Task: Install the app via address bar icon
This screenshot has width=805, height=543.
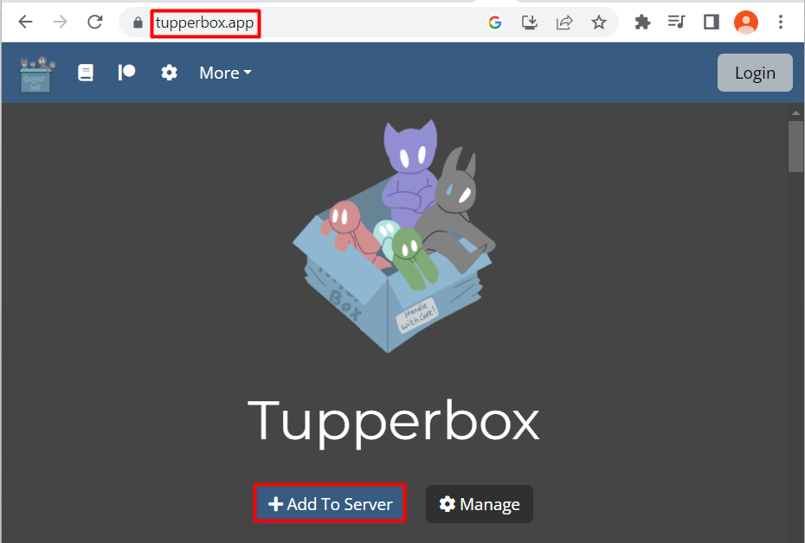Action: point(529,22)
